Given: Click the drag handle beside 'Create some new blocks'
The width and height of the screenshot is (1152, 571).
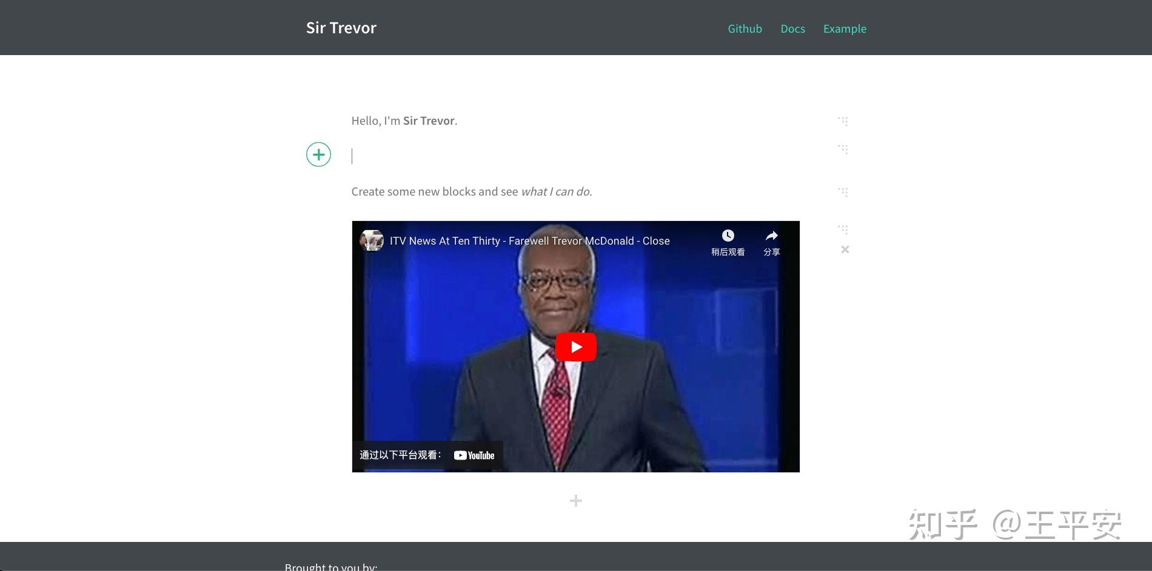Looking at the screenshot, I should tap(843, 192).
